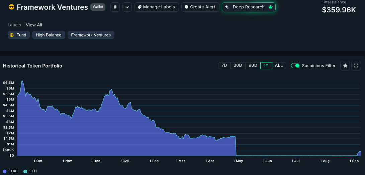
Task: Select the 30D time range
Action: coord(238,65)
